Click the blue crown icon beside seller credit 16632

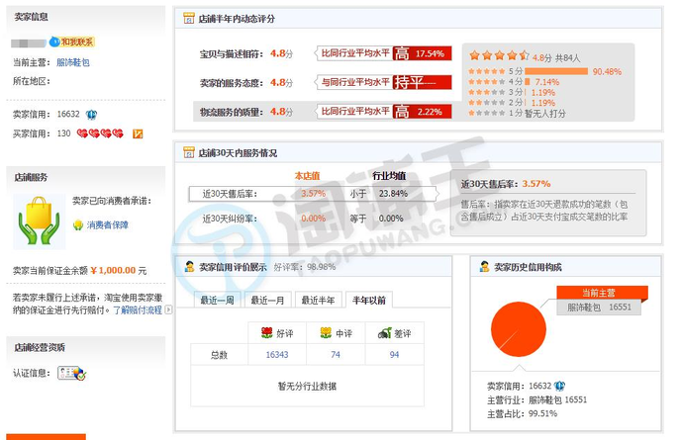pos(91,115)
